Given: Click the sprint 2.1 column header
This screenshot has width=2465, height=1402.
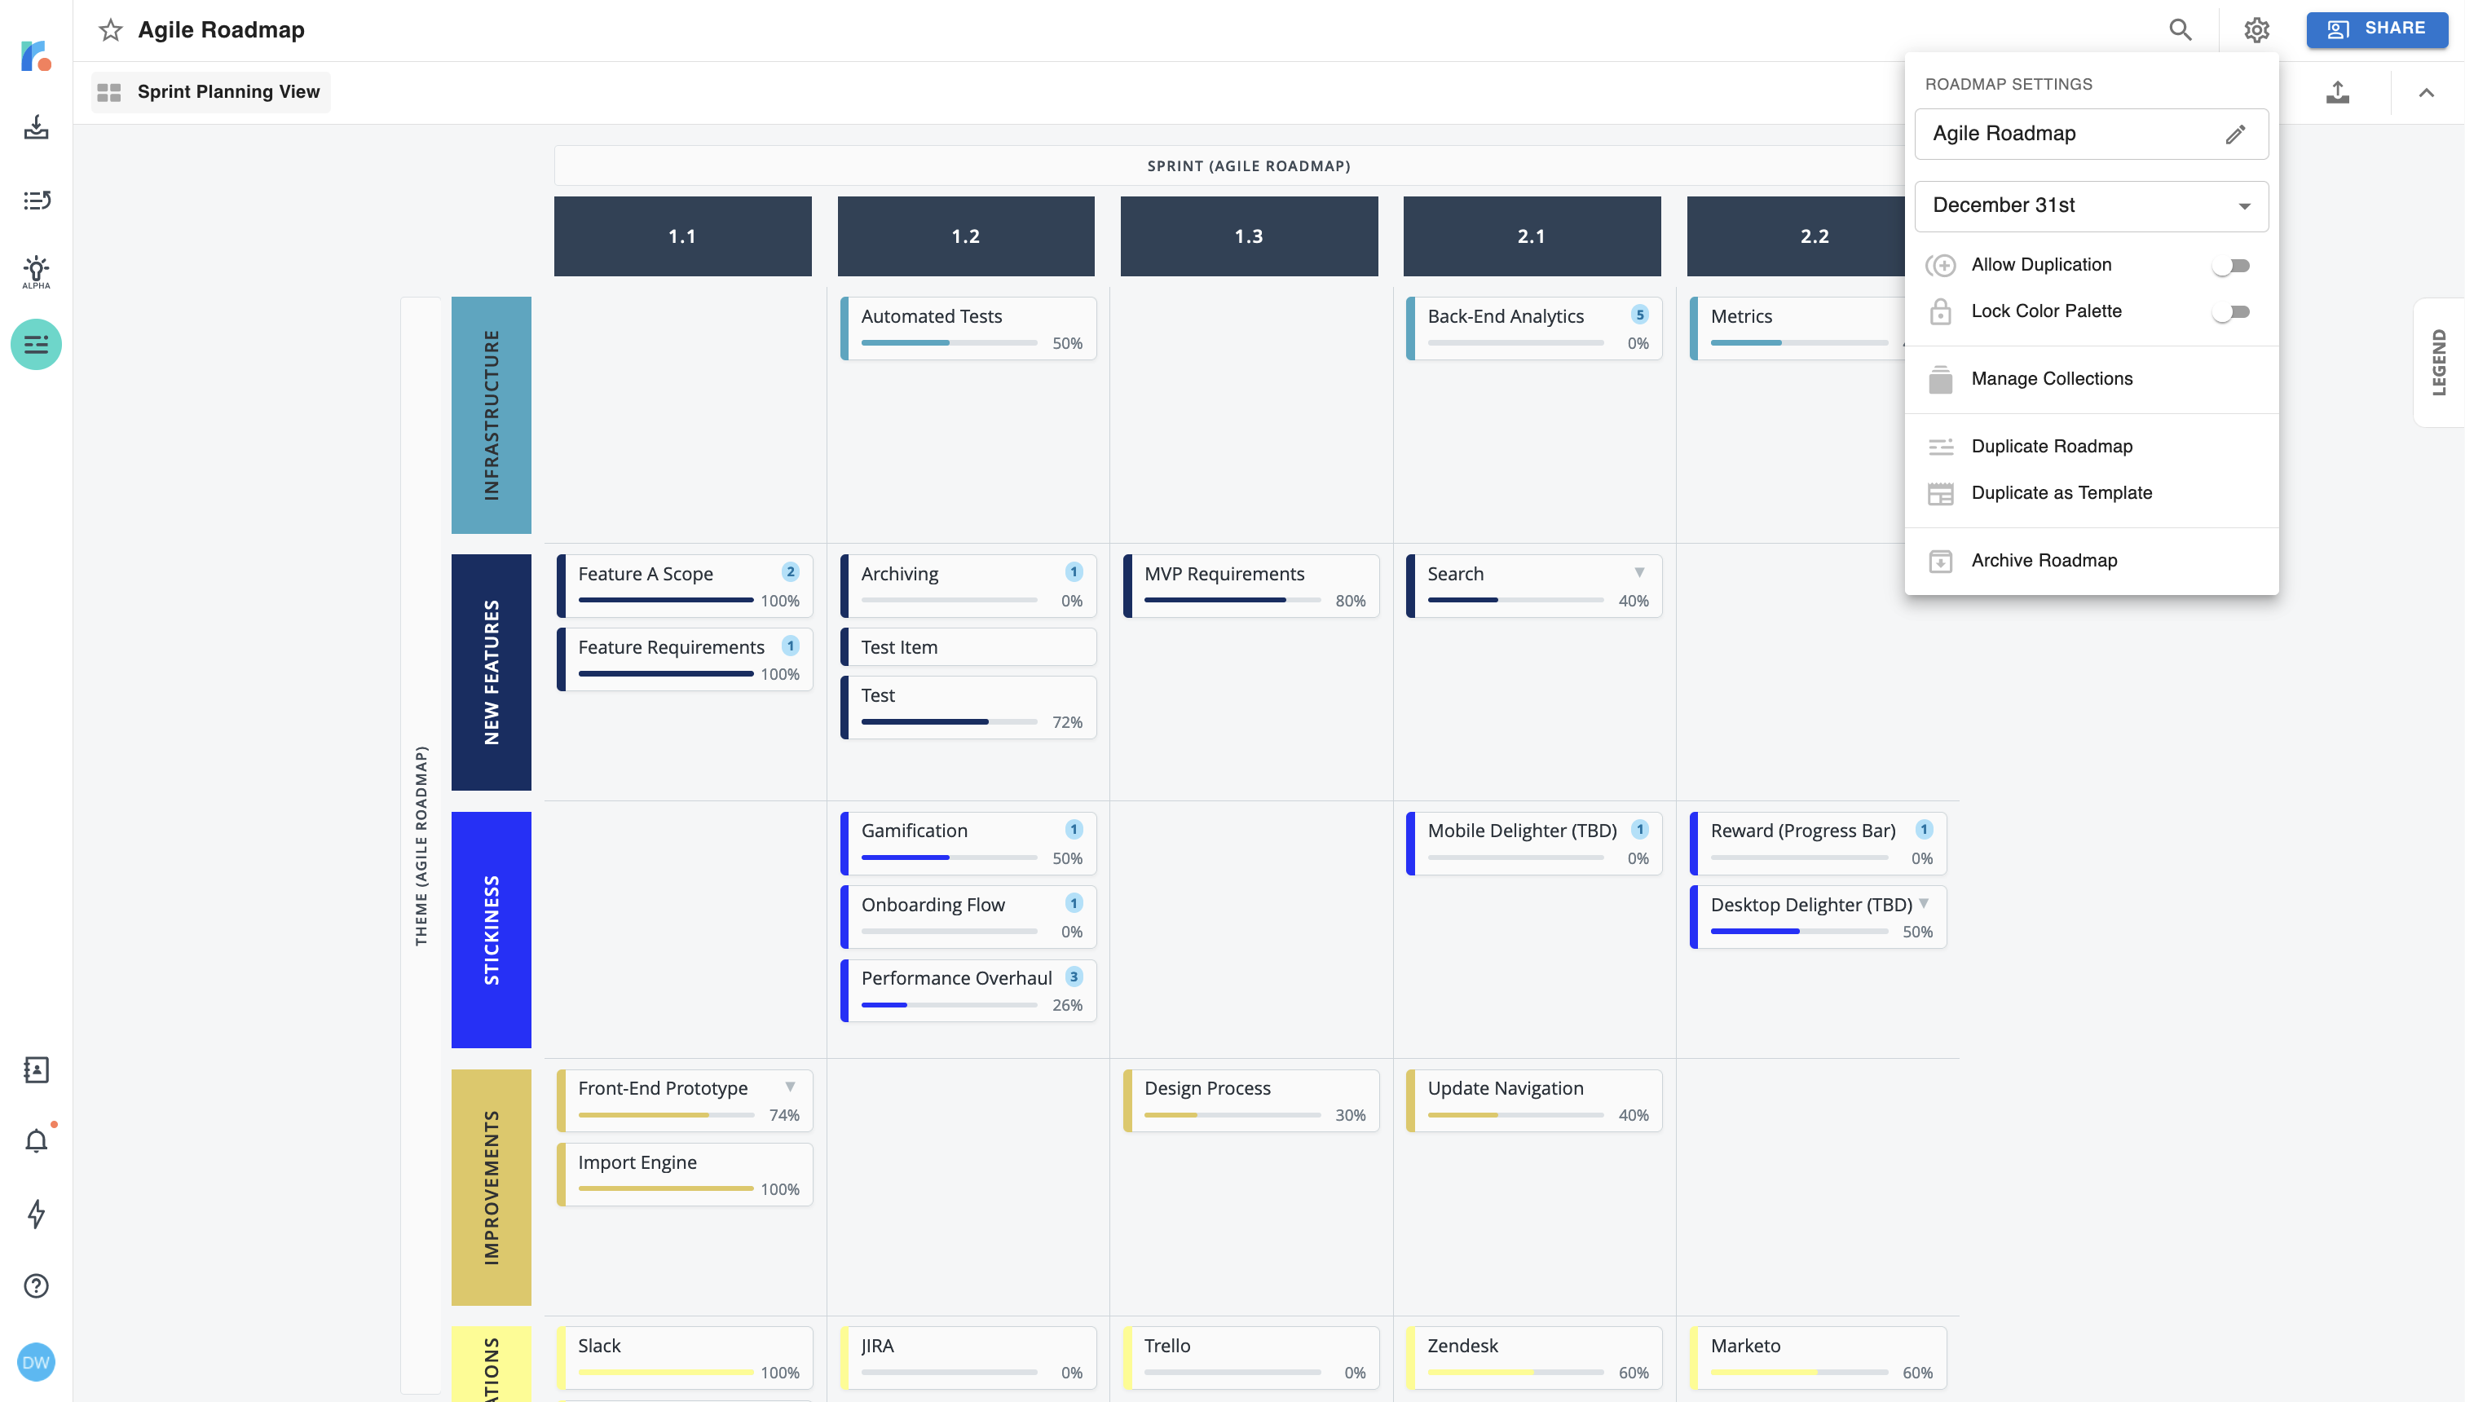Looking at the screenshot, I should tap(1532, 236).
